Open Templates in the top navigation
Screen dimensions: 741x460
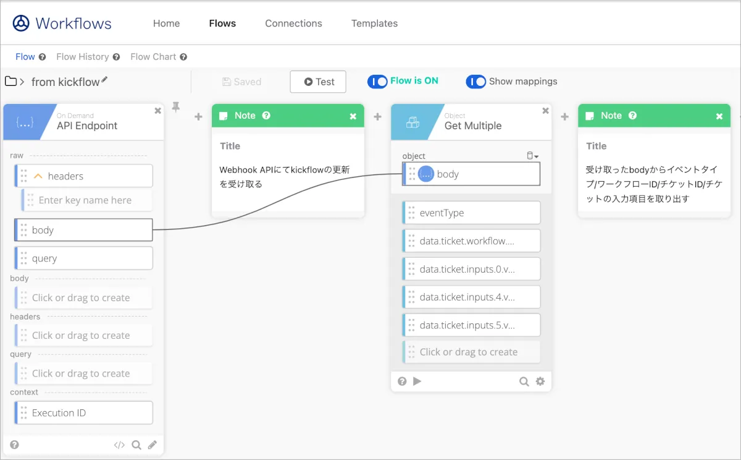point(374,23)
